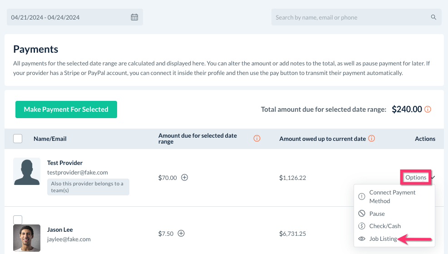The image size is (448, 254).
Task: Select Connect Payment Method from menu
Action: 392,197
